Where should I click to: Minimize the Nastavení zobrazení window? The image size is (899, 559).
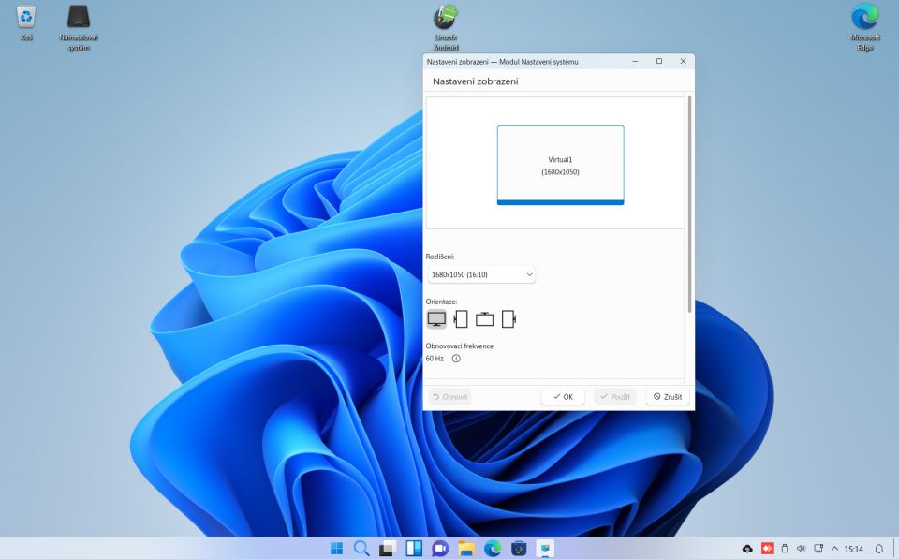(635, 62)
